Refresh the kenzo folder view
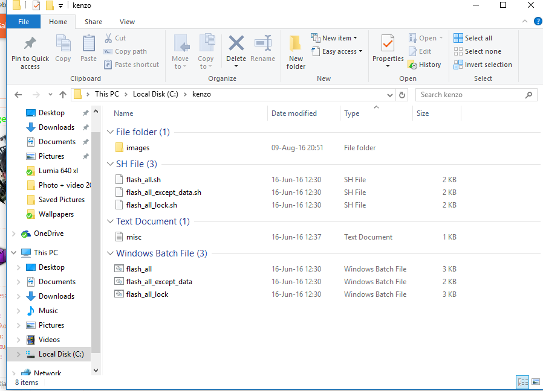This screenshot has height=391, width=543. [402, 95]
